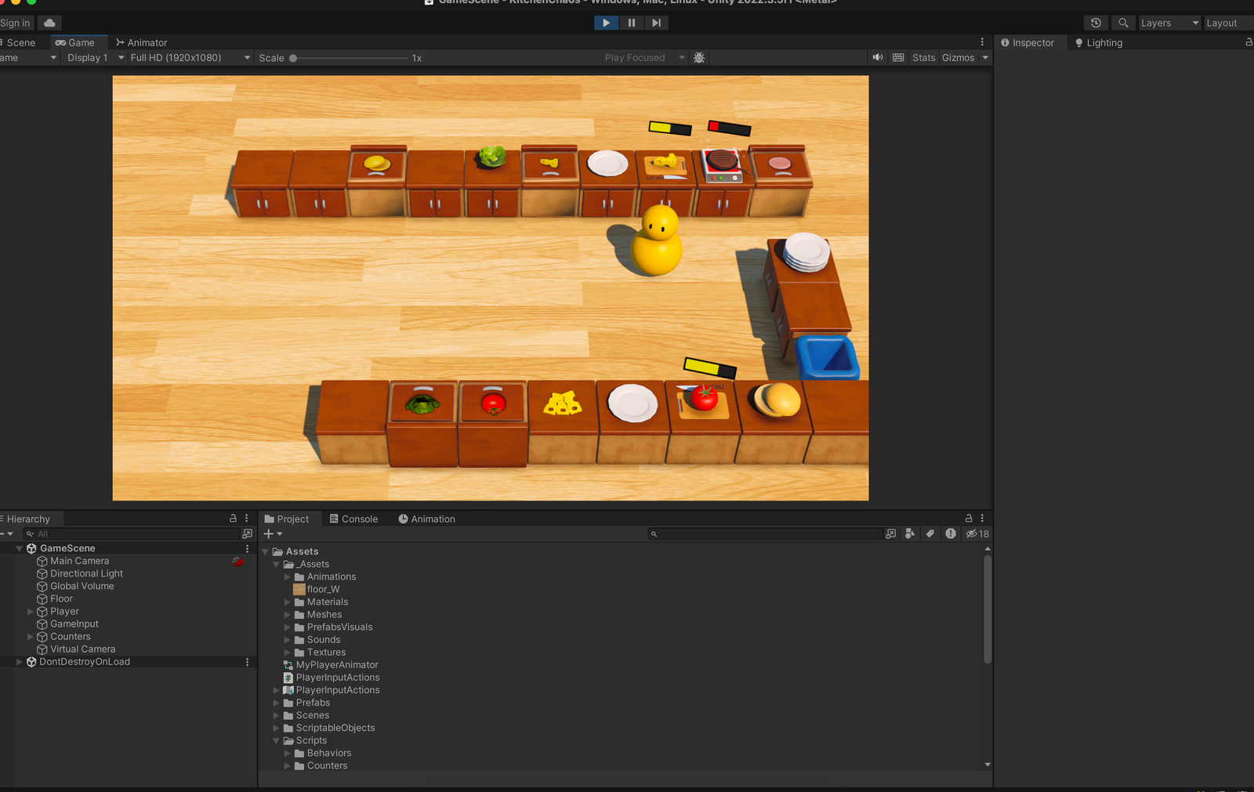Toggle the Hierarchy panel lock icon
This screenshot has height=792, width=1254.
[233, 519]
